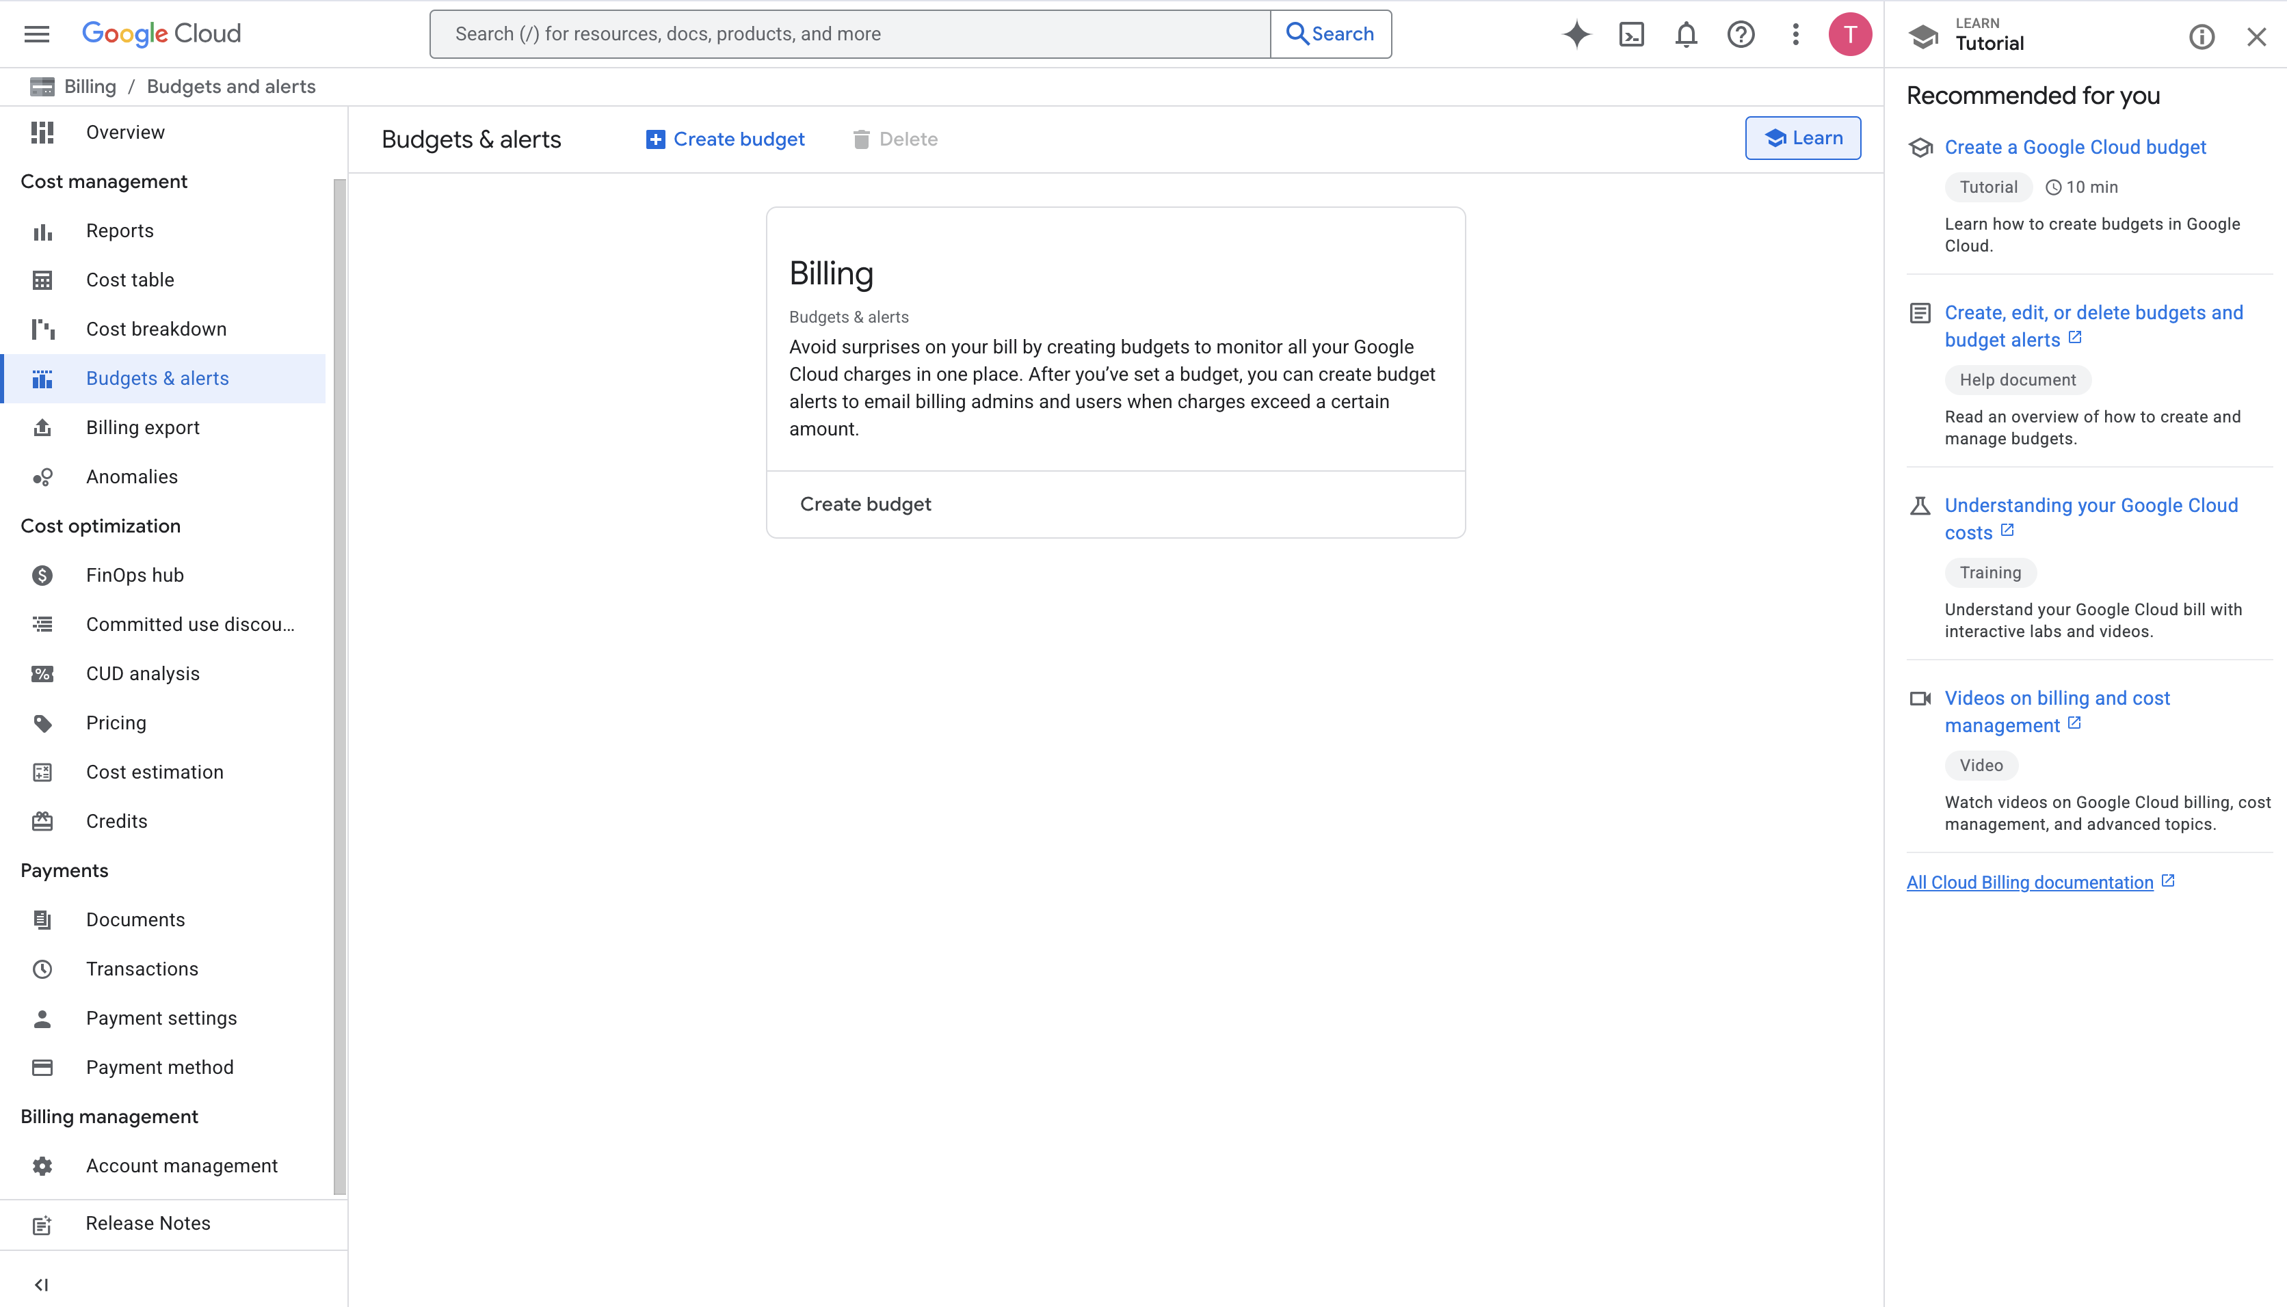
Task: Click Create budget in the toolbar
Action: pyautogui.click(x=725, y=139)
